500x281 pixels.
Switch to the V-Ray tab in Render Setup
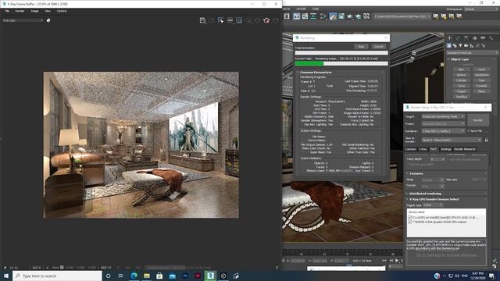pos(423,149)
